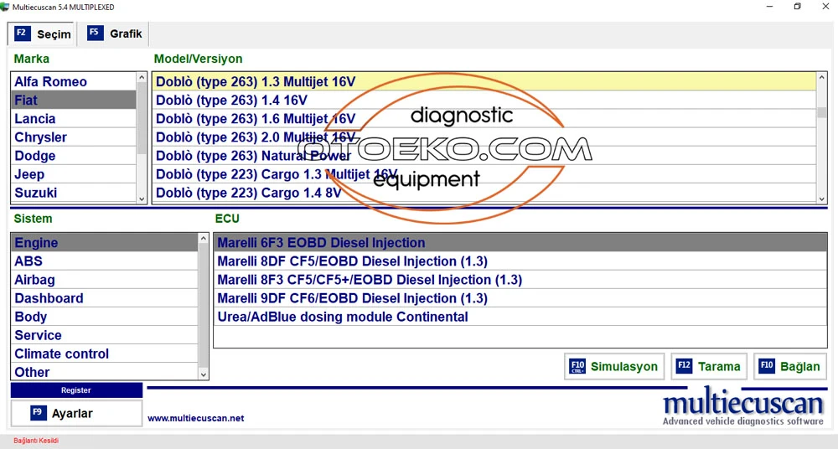Click Sistem list scroll up arrow
Image resolution: width=838 pixels, height=449 pixels.
(203, 239)
